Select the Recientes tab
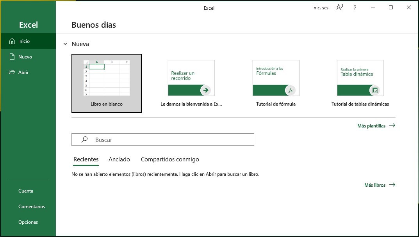The width and height of the screenshot is (419, 237). coord(86,159)
